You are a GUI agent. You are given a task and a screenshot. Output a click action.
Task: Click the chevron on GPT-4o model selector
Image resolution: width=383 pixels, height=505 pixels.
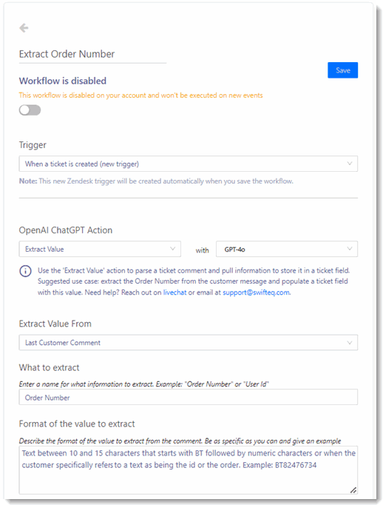tap(350, 249)
